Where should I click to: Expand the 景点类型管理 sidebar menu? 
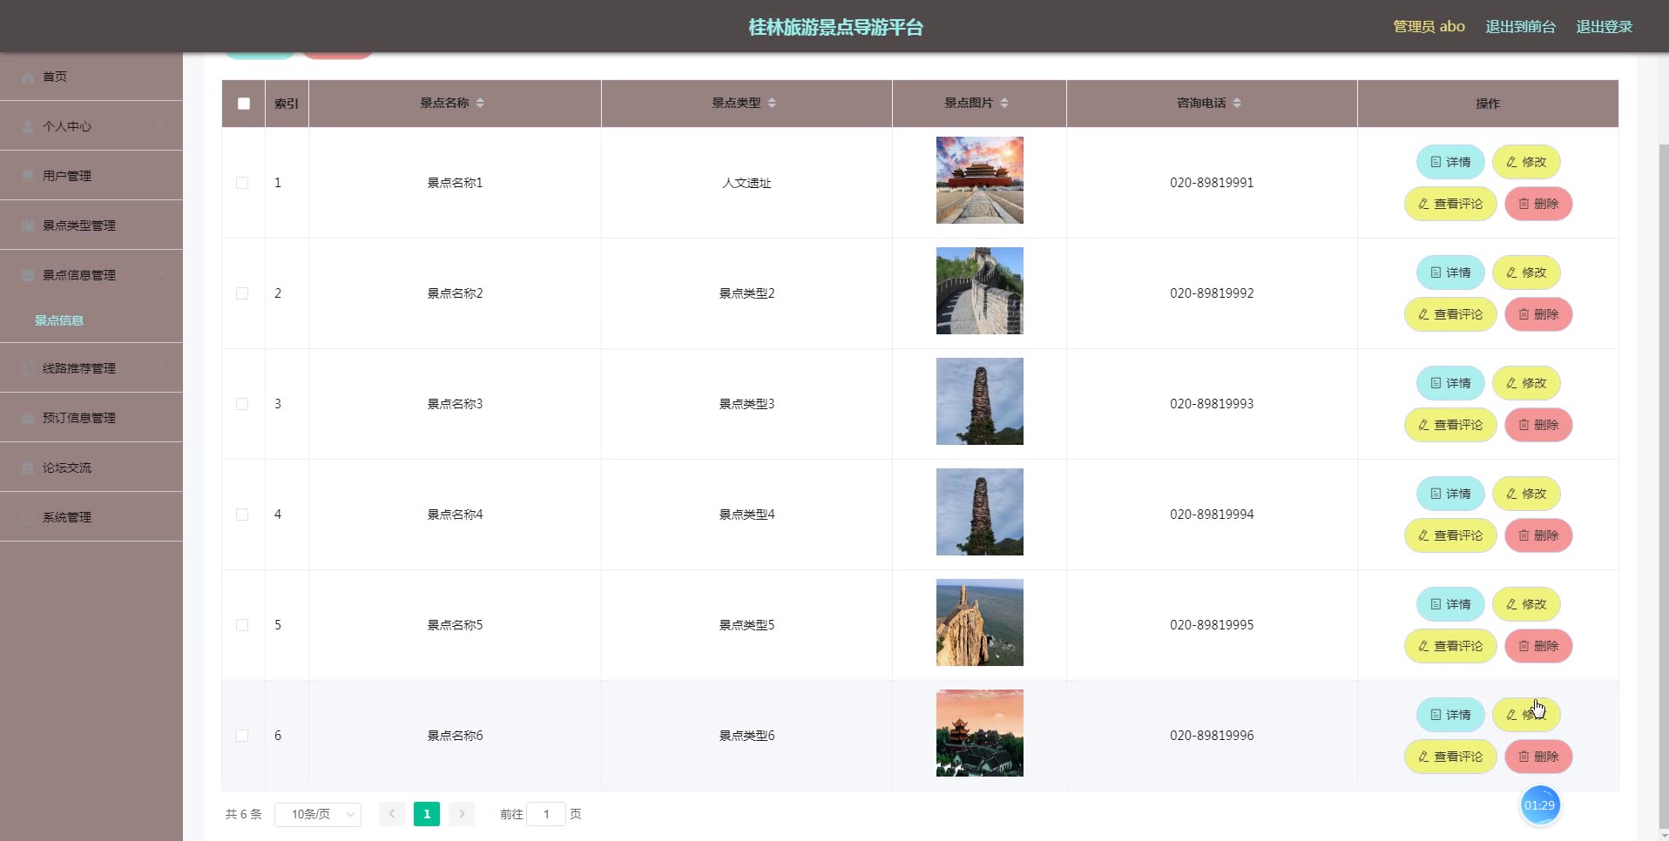tap(91, 225)
